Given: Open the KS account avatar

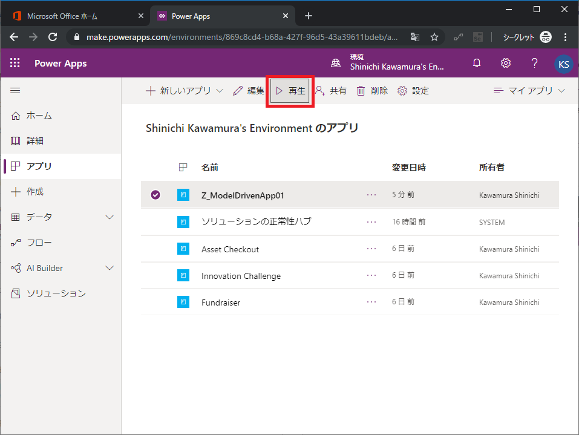Looking at the screenshot, I should point(563,64).
